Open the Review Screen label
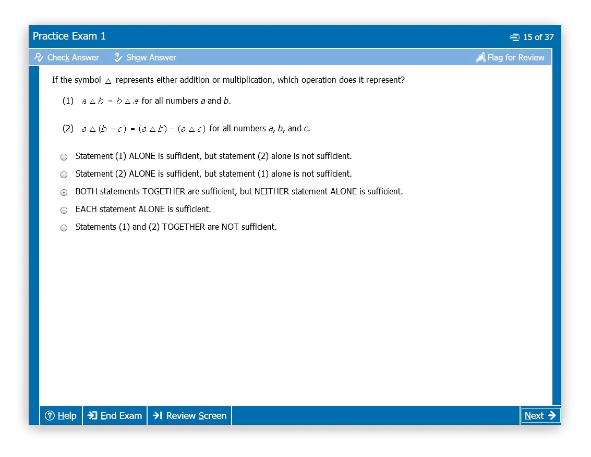Screen dimensions: 591x457 coord(196,416)
